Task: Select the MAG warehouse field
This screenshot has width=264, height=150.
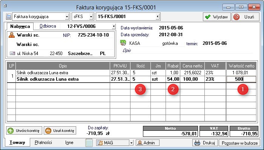Action: [x=113, y=143]
